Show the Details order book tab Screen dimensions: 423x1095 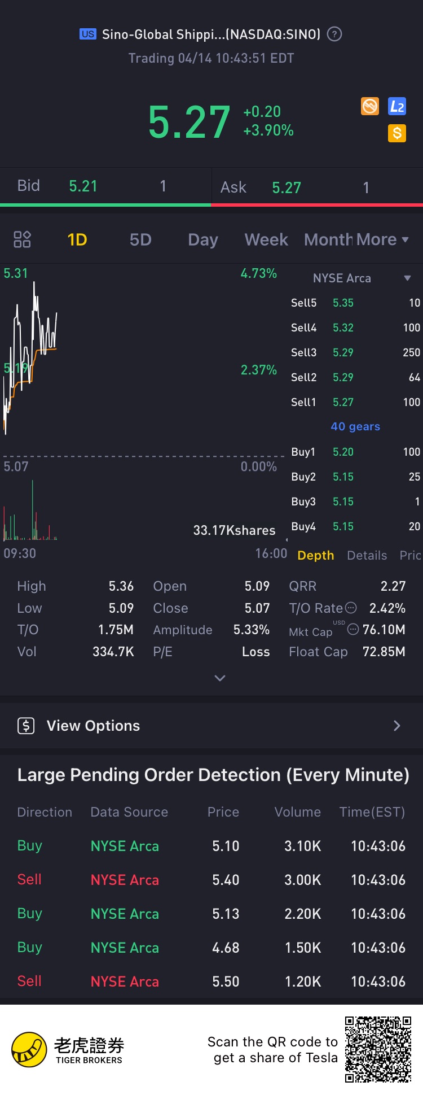(x=367, y=555)
